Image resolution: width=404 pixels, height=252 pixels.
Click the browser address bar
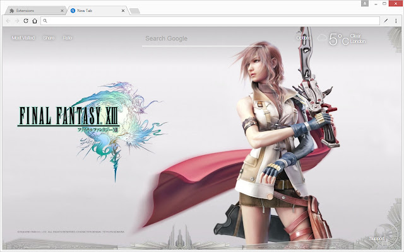tap(210, 21)
